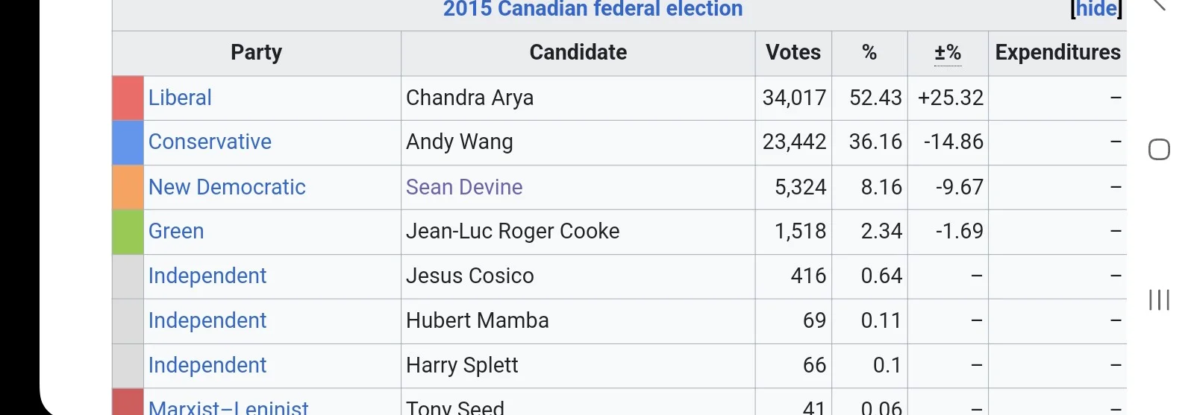Tap the Android back arrow icon
This screenshot has height=415, width=1194.
[1159, 4]
